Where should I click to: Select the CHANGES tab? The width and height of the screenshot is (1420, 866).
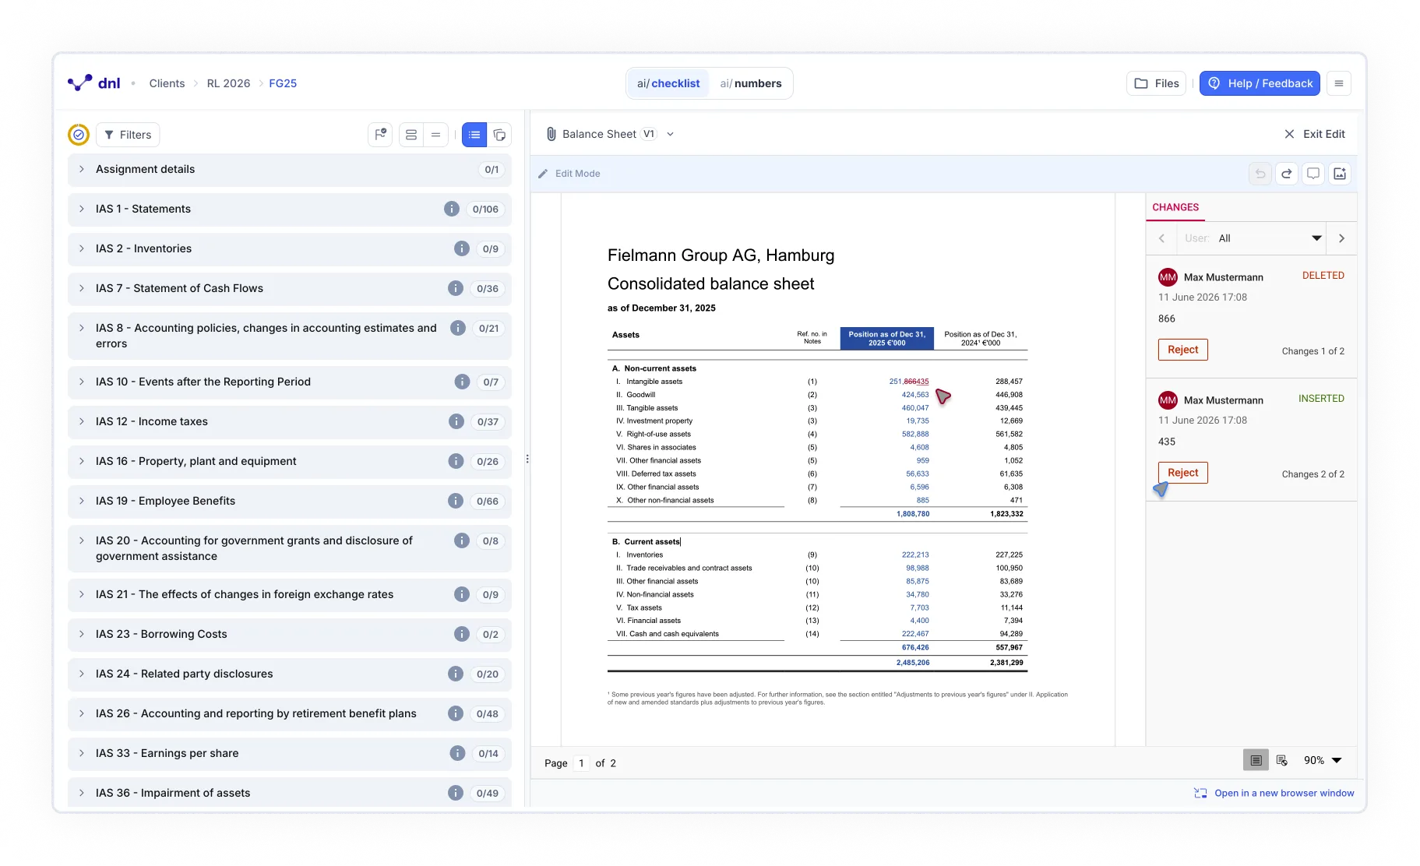pos(1175,207)
